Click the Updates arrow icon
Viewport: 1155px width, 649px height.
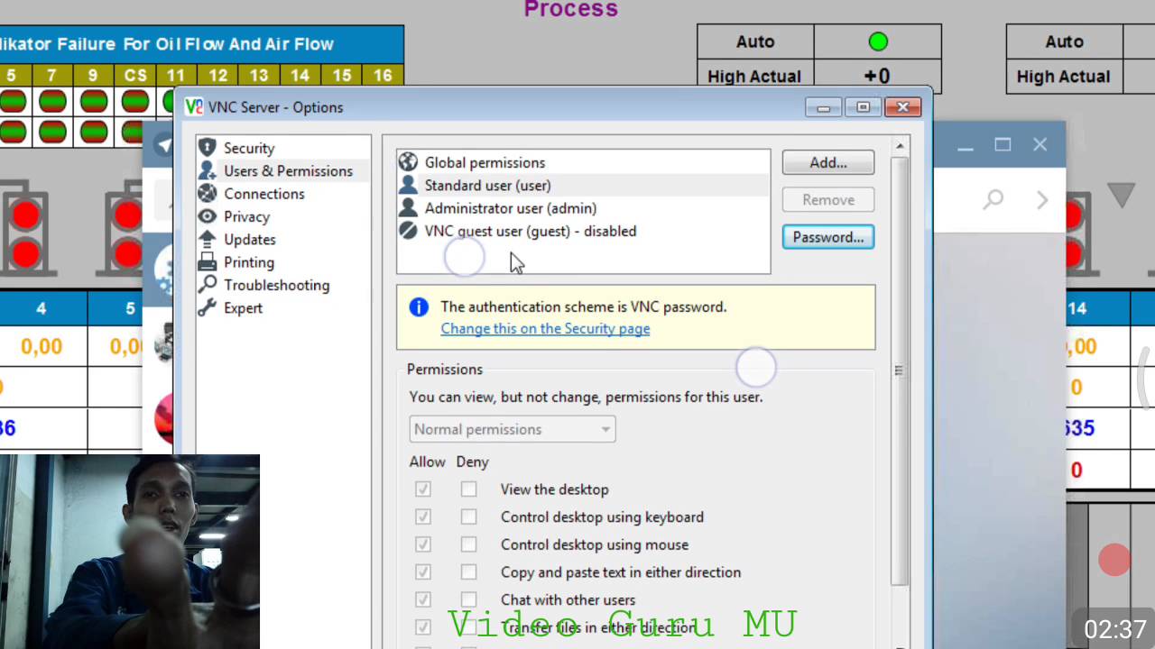[208, 239]
